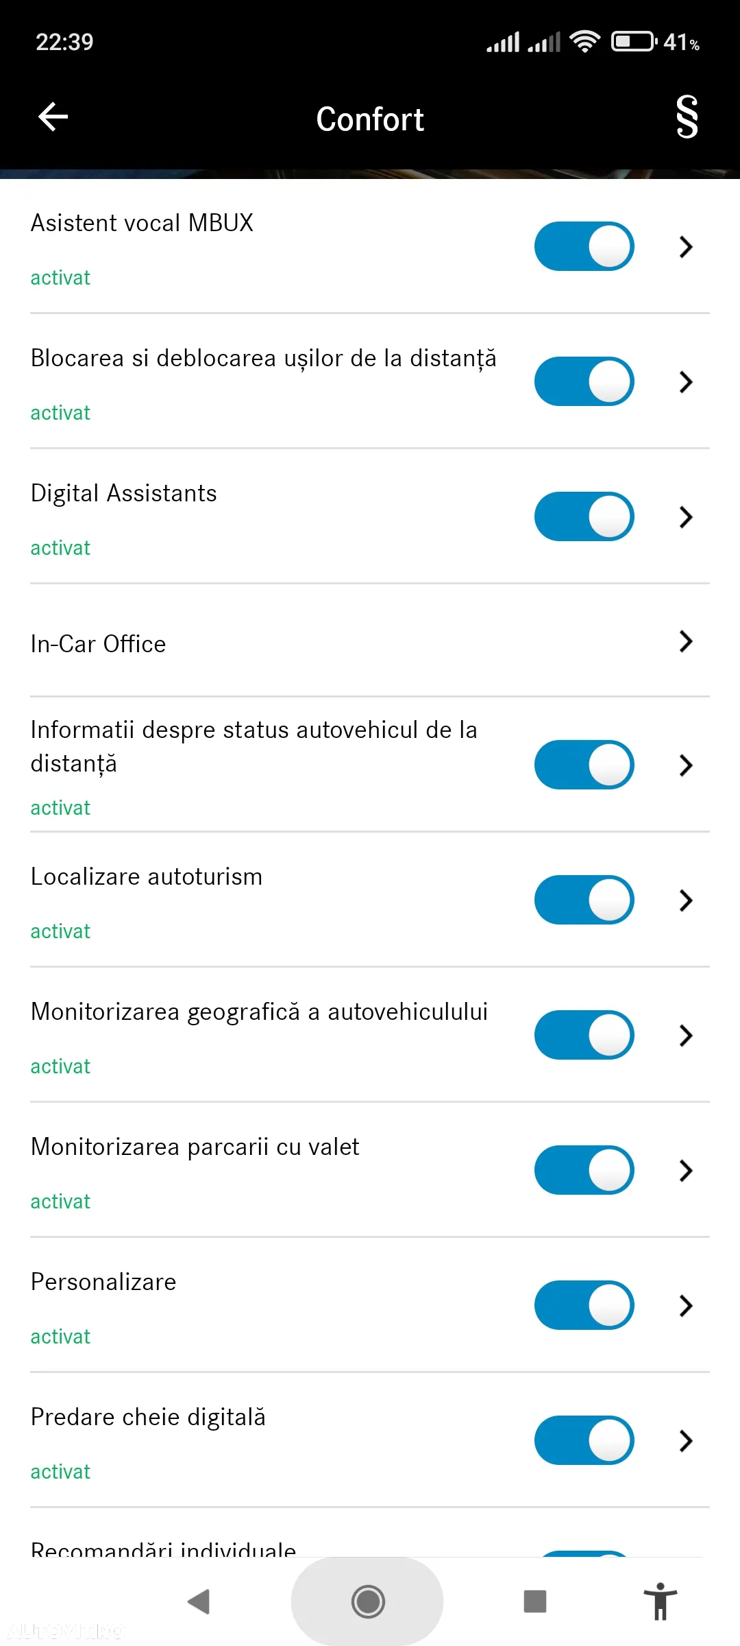
Task: Tap the Wi-Fi status icon
Action: coord(584,42)
